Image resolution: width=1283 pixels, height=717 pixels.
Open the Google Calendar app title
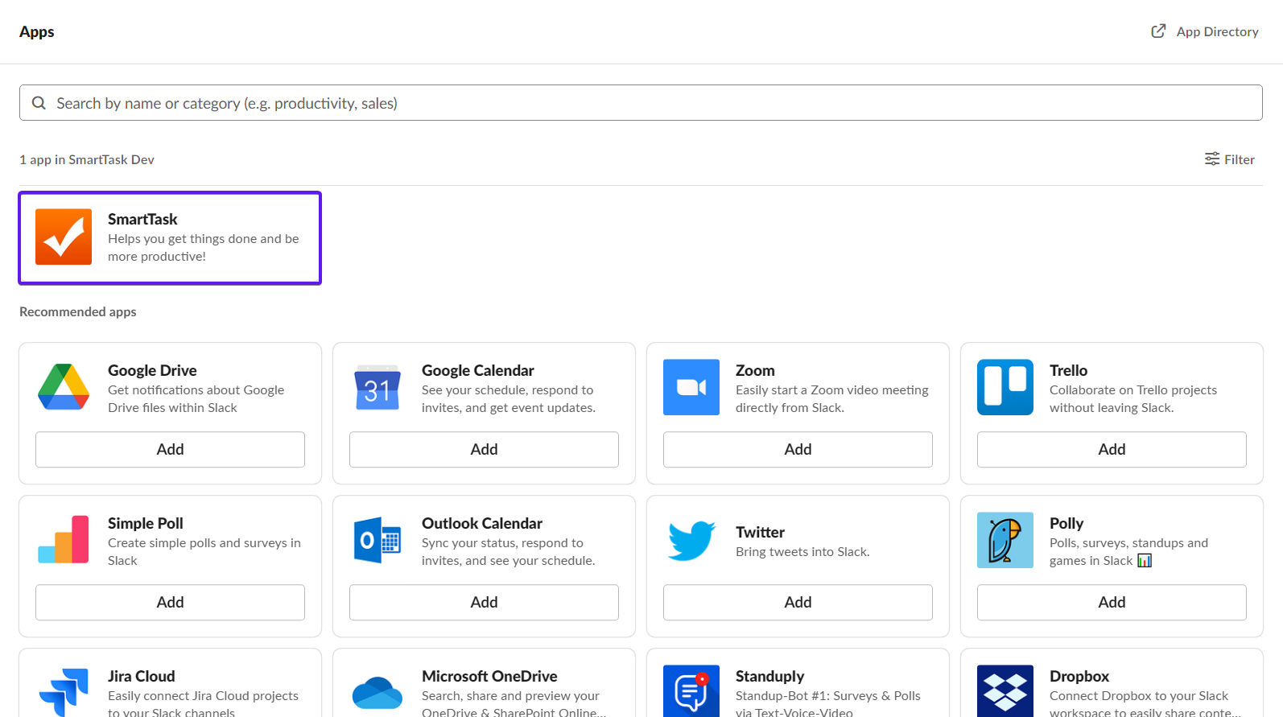tap(478, 370)
